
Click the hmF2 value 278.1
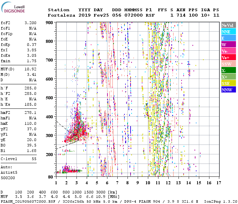tap(30, 113)
